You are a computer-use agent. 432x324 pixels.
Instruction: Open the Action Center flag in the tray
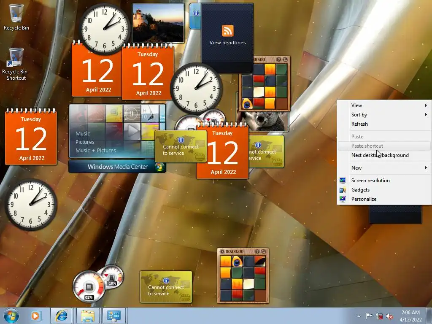pos(369,316)
